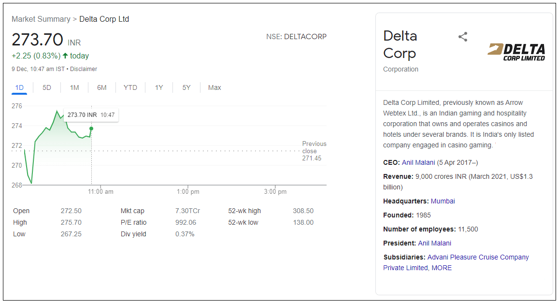The height and width of the screenshot is (303, 558).
Task: Click the 273.70 INR chart tooltip
Action: 91,115
